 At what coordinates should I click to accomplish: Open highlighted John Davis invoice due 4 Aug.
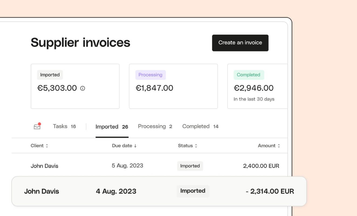pos(159,191)
